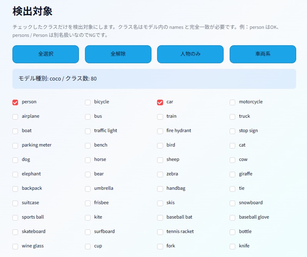Enable the bottle checkbox
Image resolution: width=307 pixels, height=257 pixels.
[232, 232]
